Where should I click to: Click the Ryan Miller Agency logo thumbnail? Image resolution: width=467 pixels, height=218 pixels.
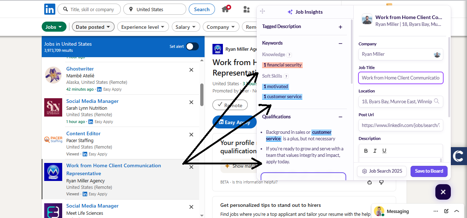pos(218,49)
